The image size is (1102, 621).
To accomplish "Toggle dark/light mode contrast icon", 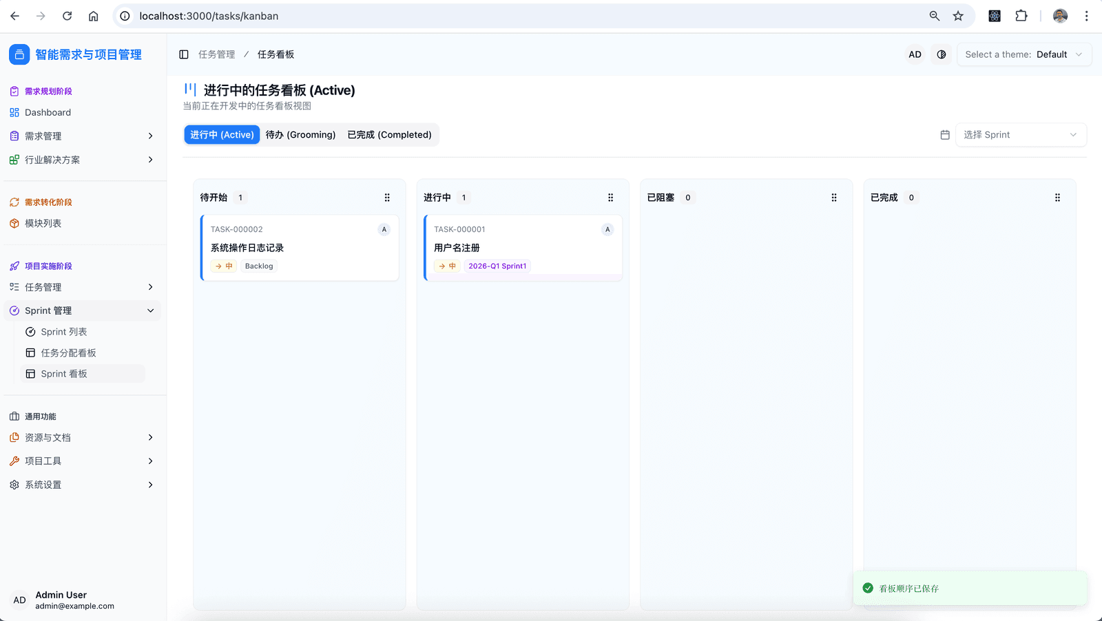I will coord(942,54).
